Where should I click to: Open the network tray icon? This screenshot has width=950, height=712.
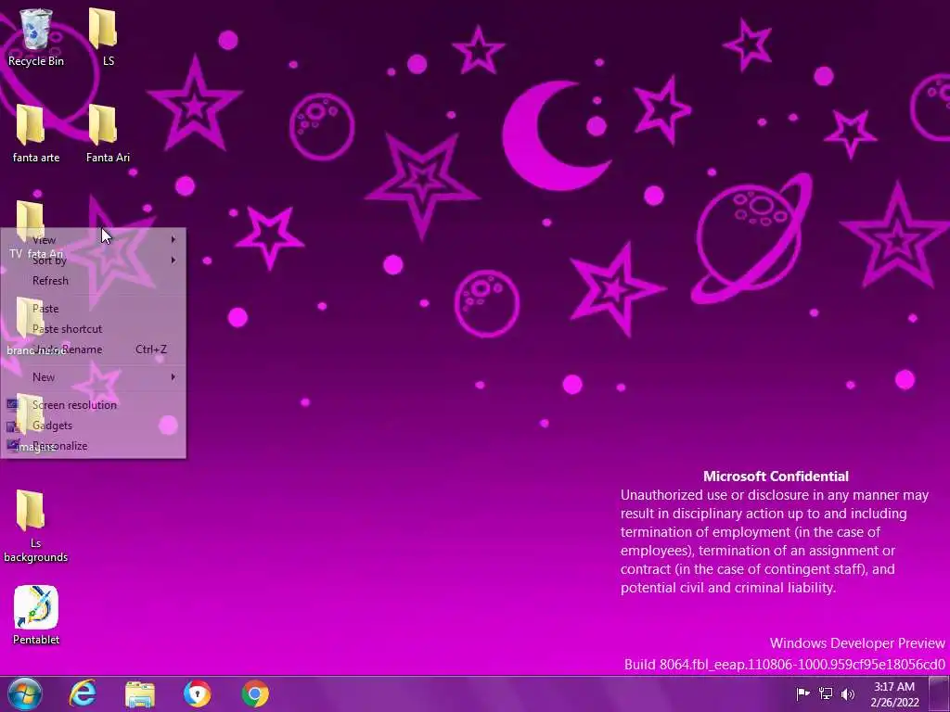[825, 693]
